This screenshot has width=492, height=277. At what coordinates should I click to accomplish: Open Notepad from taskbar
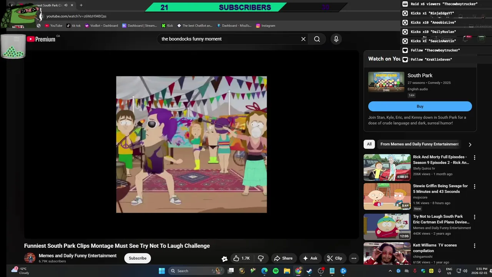[332, 271]
